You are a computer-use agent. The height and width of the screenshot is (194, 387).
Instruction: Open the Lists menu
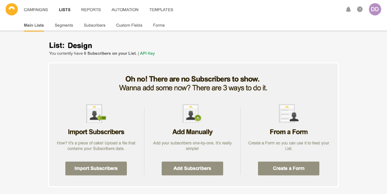(64, 9)
